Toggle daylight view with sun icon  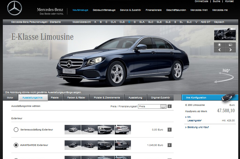coord(219,45)
